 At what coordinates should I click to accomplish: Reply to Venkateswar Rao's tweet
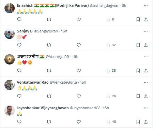coord(19,96)
